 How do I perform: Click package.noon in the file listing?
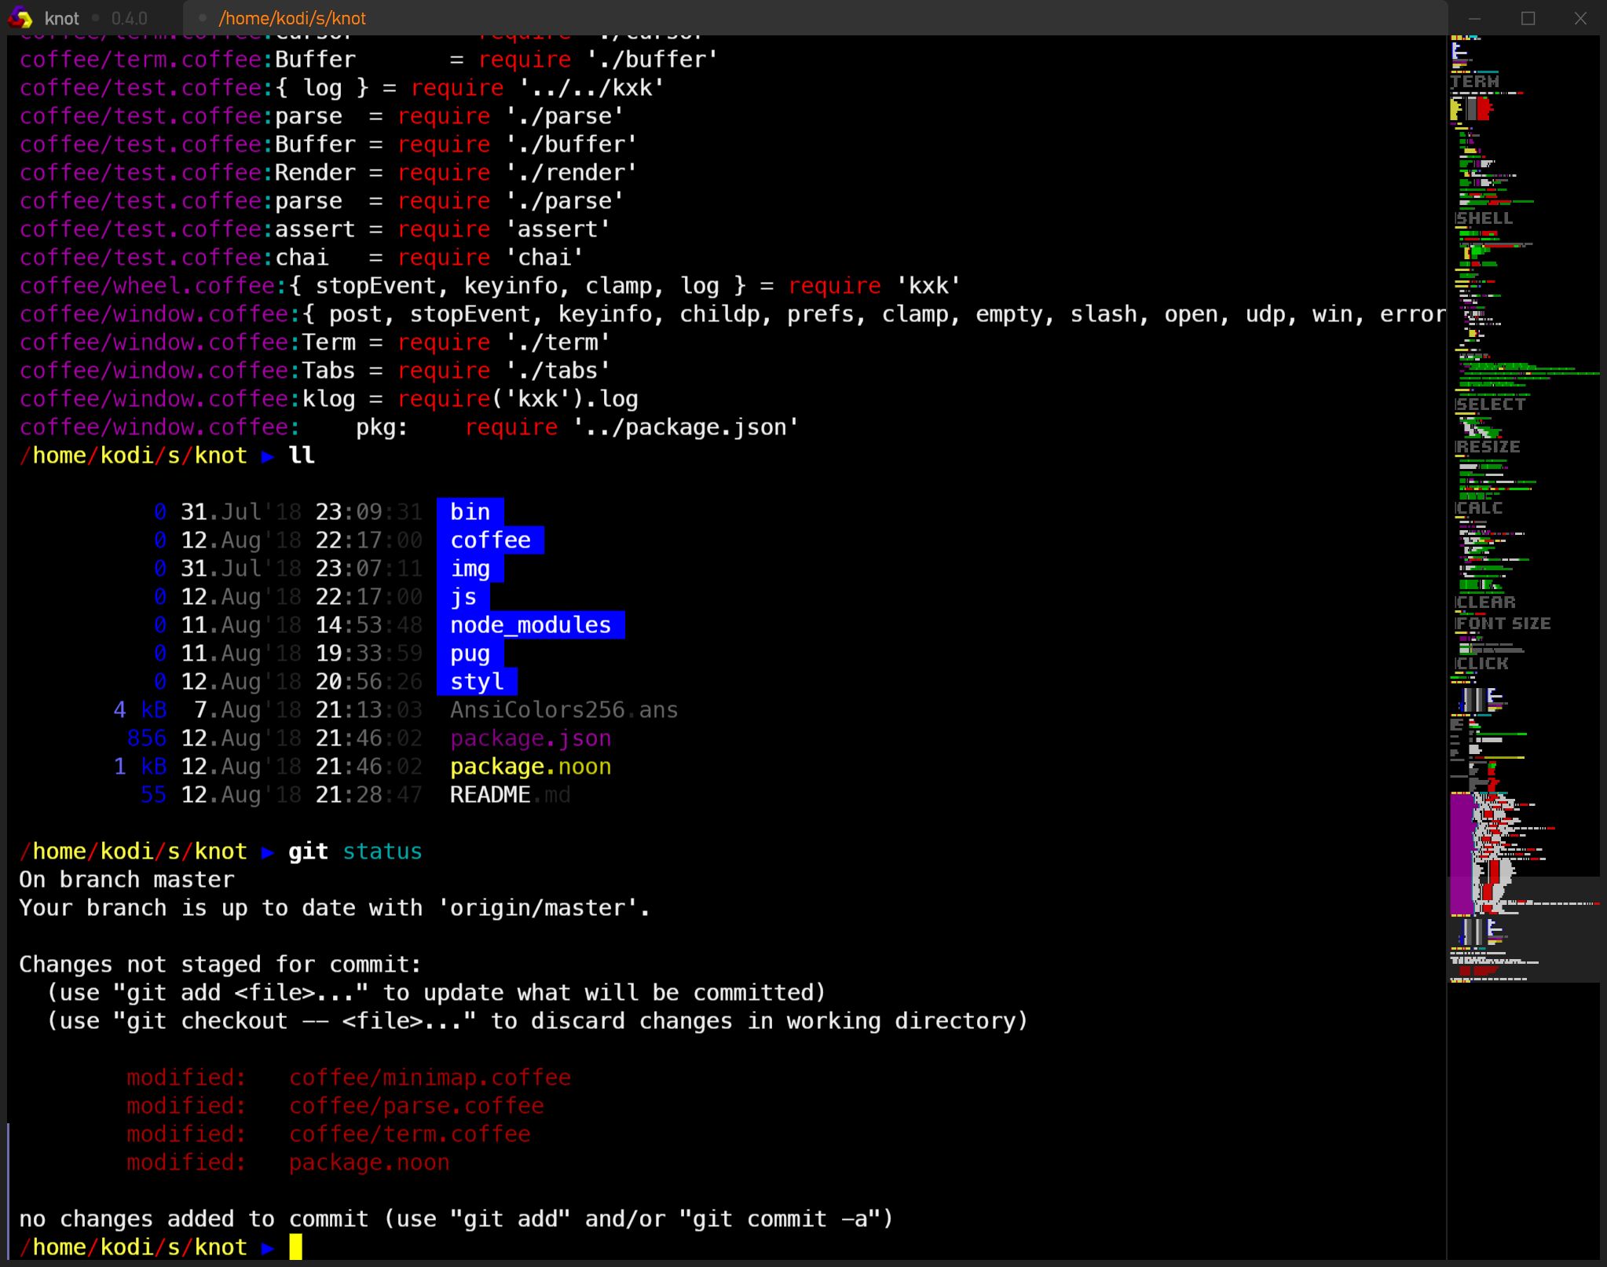[530, 767]
